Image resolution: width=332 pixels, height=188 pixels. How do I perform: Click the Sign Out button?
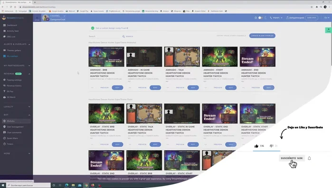pos(312,18)
